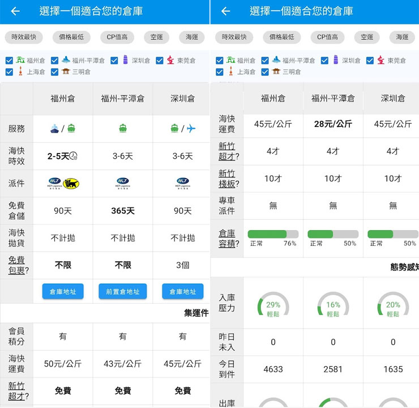Uncheck 三明倉 checkbox on right screen
The width and height of the screenshot is (419, 408).
pos(265,72)
